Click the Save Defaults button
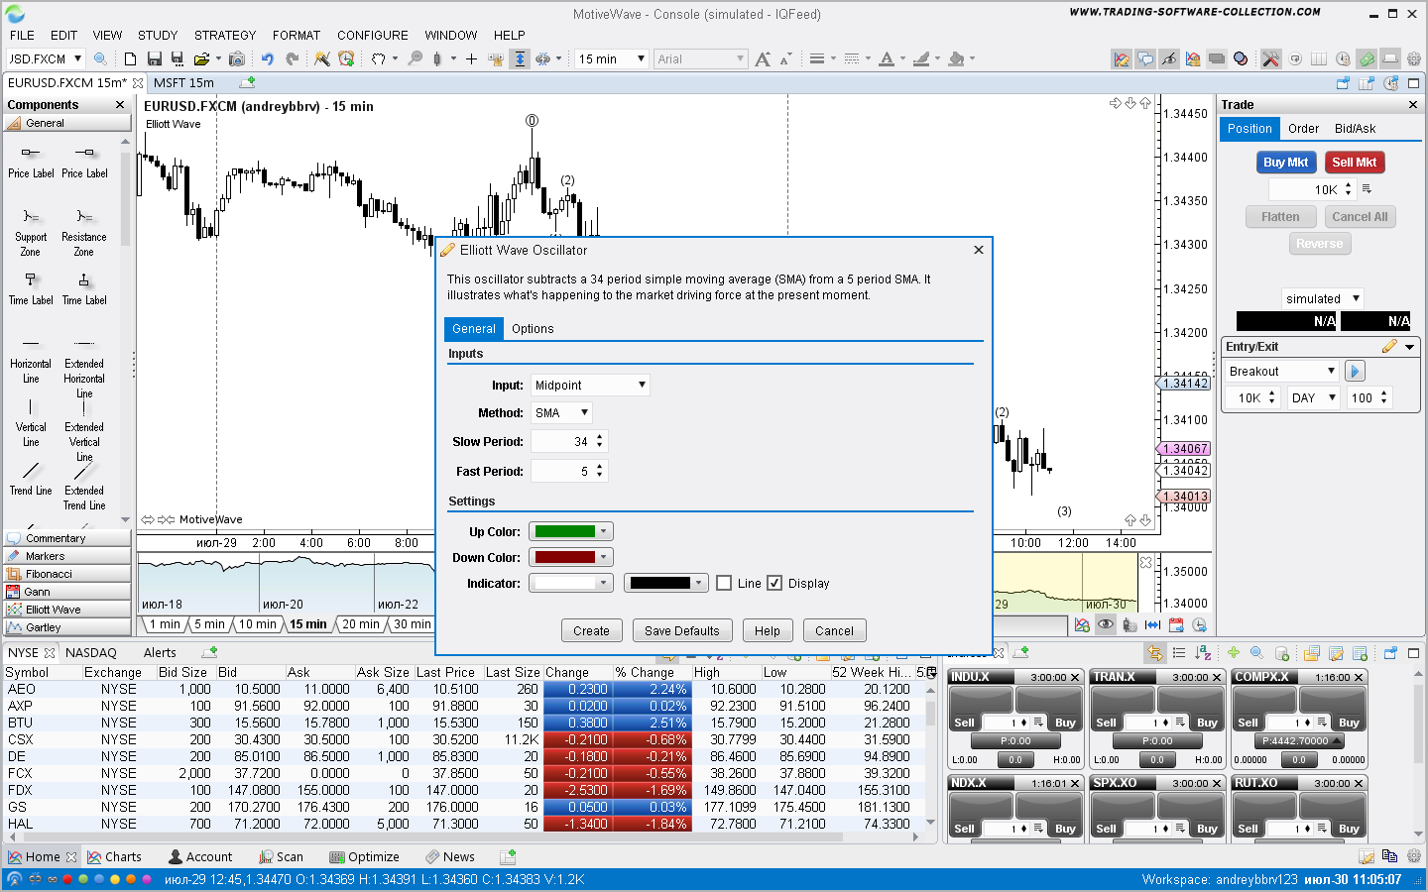Viewport: 1428px width, 892px height. [681, 631]
